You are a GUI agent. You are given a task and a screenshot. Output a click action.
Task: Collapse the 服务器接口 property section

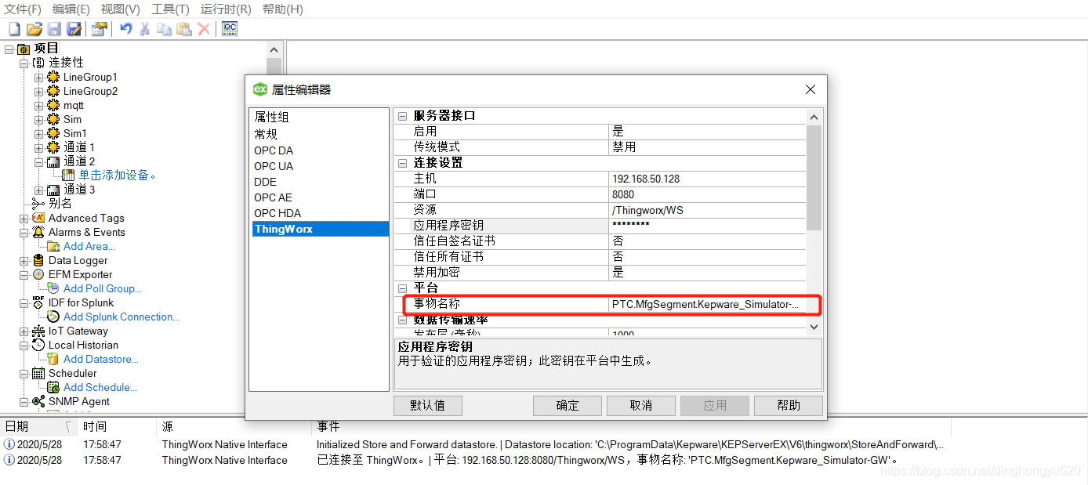click(403, 115)
